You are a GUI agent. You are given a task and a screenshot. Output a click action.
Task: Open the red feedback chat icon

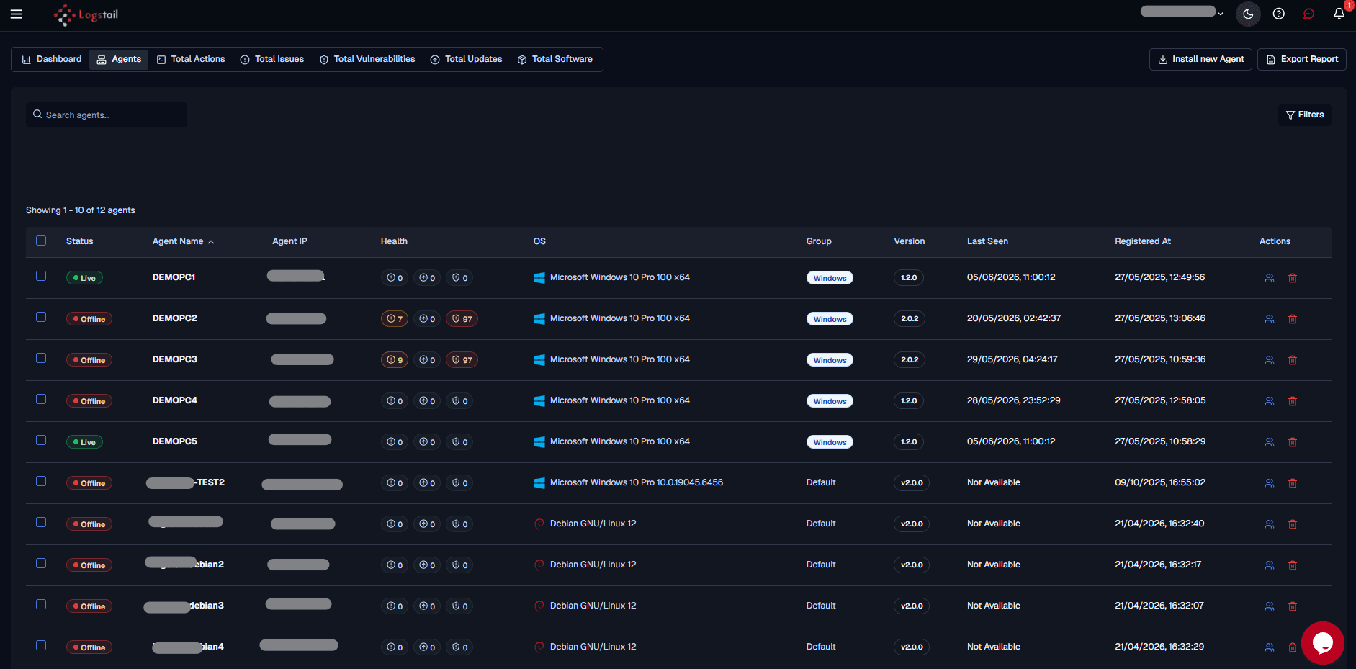pos(1308,14)
